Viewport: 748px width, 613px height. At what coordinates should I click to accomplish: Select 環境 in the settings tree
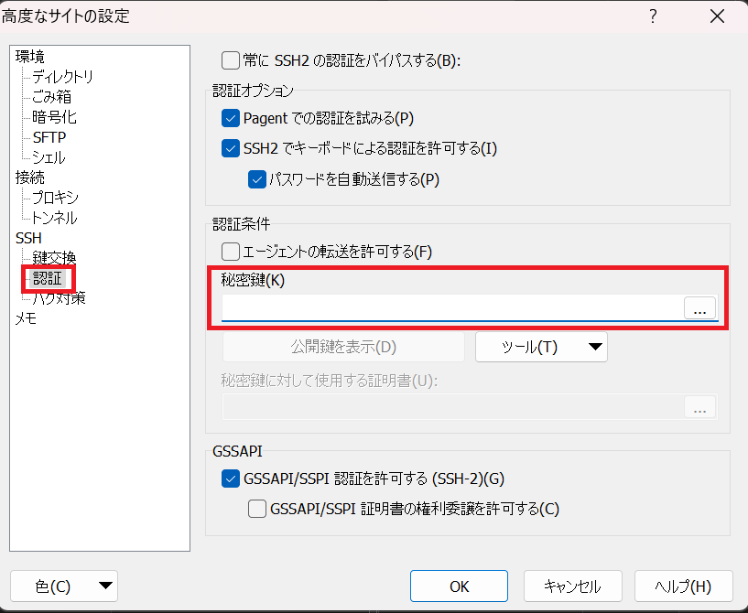click(x=29, y=56)
